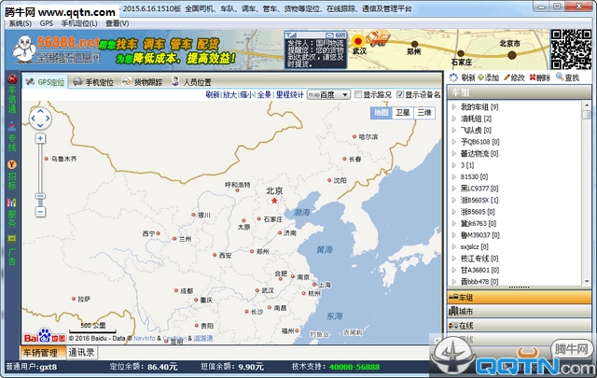Image resolution: width=597 pixels, height=378 pixels.
Task: Open the 系统(S) menu
Action: tap(21, 23)
